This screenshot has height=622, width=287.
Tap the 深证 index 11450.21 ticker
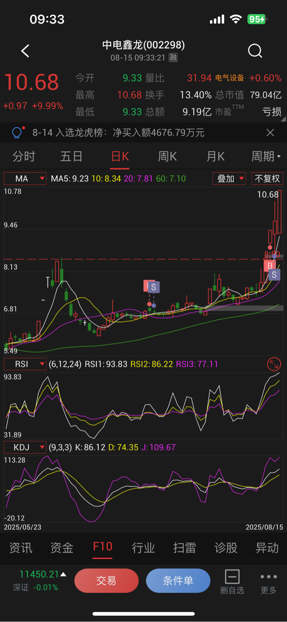click(39, 580)
